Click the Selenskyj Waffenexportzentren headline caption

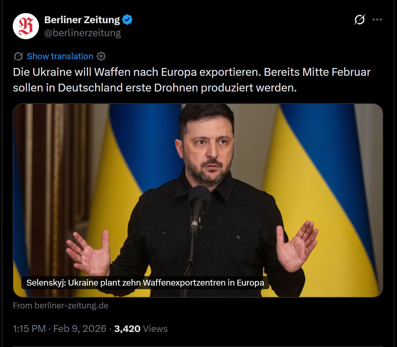click(x=145, y=283)
